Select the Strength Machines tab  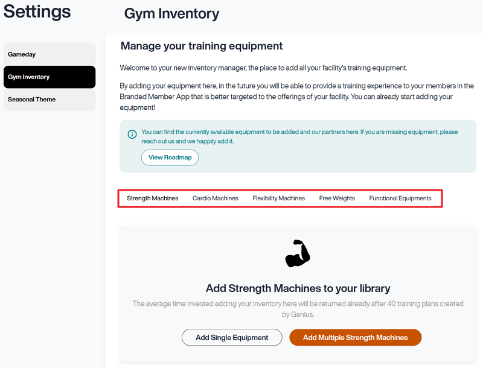coord(152,198)
